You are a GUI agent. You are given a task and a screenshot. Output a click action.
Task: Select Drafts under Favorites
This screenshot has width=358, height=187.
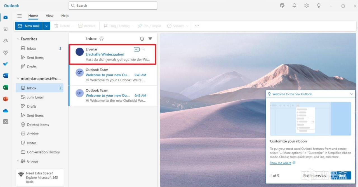[x=39, y=67]
